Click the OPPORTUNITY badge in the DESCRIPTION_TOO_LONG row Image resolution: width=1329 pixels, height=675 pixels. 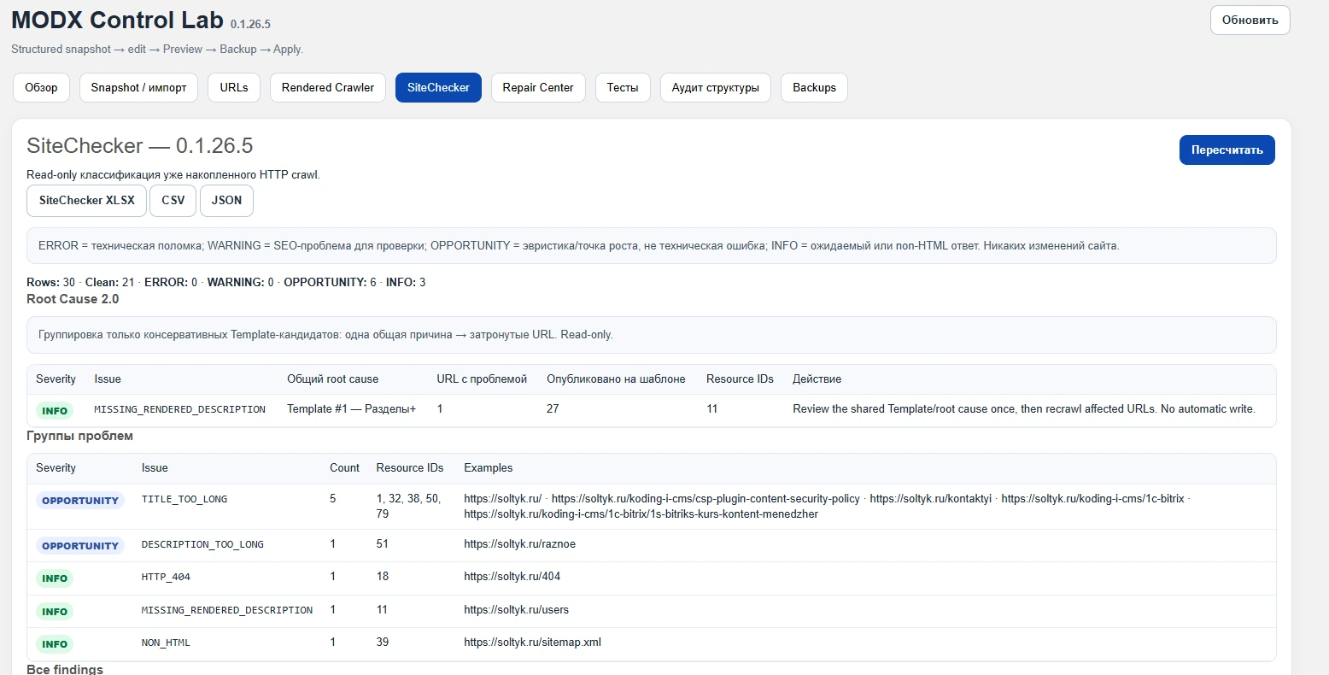(x=80, y=546)
